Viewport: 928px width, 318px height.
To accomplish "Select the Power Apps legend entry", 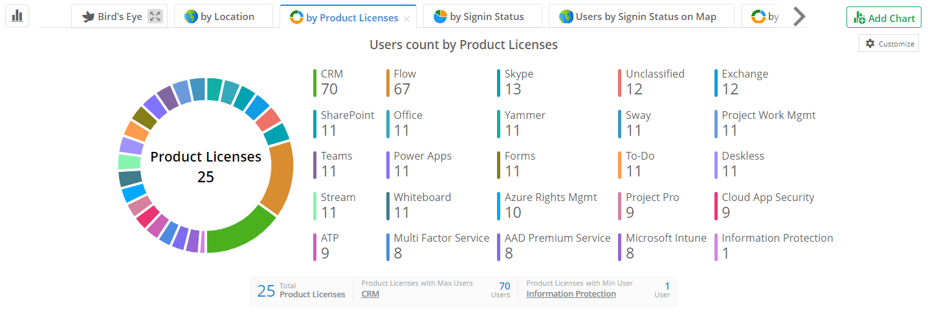I will [x=420, y=164].
